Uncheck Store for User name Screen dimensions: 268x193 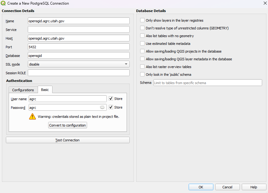coord(111,99)
